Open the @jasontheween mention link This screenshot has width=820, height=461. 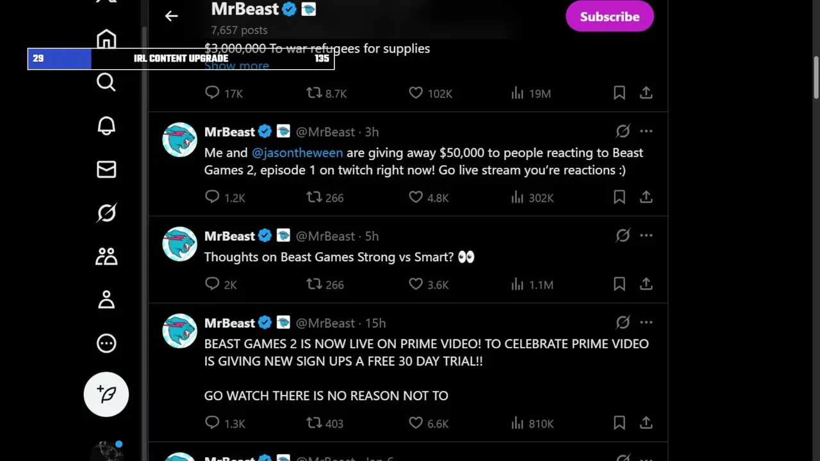pos(297,152)
